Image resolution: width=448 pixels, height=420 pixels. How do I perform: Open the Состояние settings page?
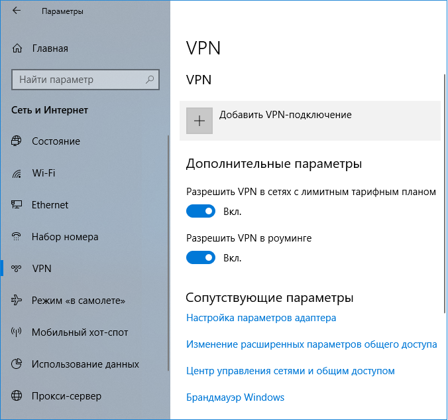[x=56, y=141]
